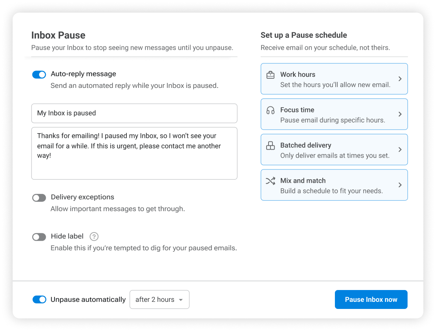Edit the "My Inbox is paused" subject field

tap(134, 113)
